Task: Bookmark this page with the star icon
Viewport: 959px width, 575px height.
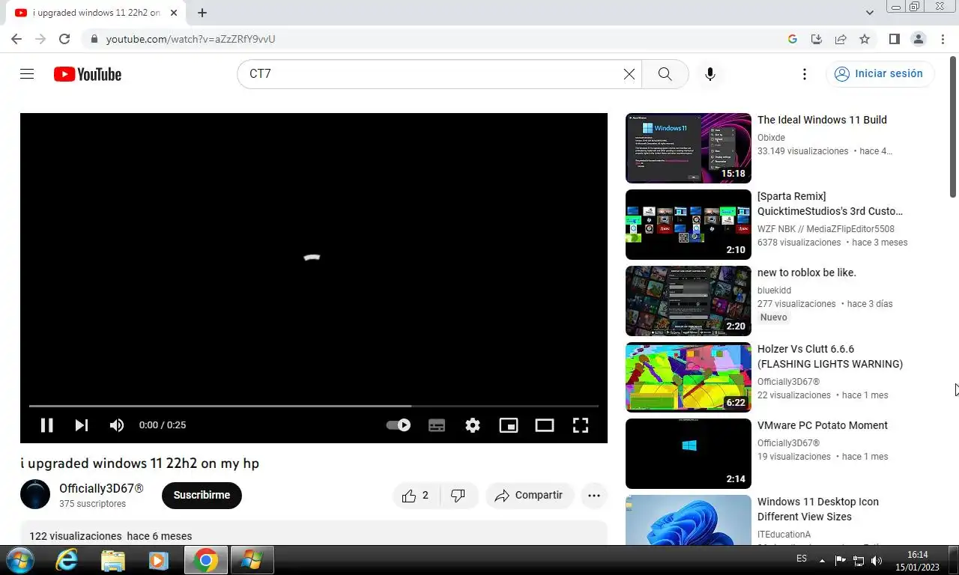Action: click(865, 39)
